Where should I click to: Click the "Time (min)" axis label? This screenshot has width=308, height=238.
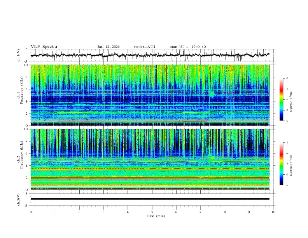pos(156,216)
